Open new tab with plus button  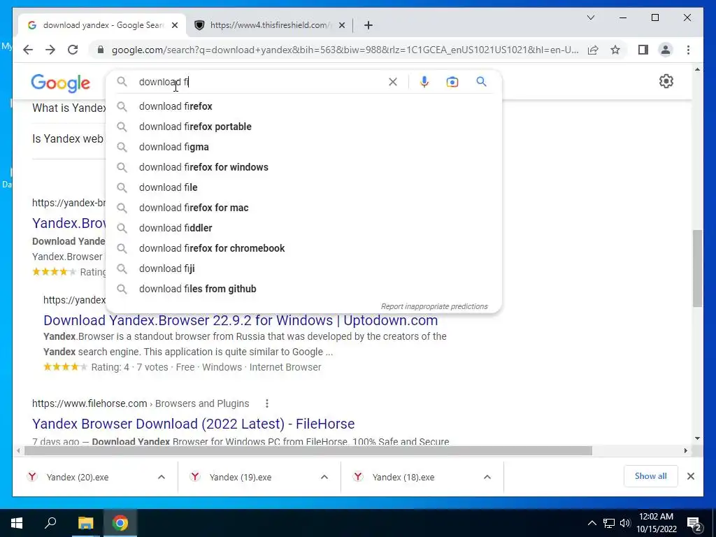click(368, 25)
